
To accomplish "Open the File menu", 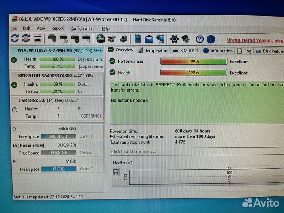I will (x=13, y=28).
